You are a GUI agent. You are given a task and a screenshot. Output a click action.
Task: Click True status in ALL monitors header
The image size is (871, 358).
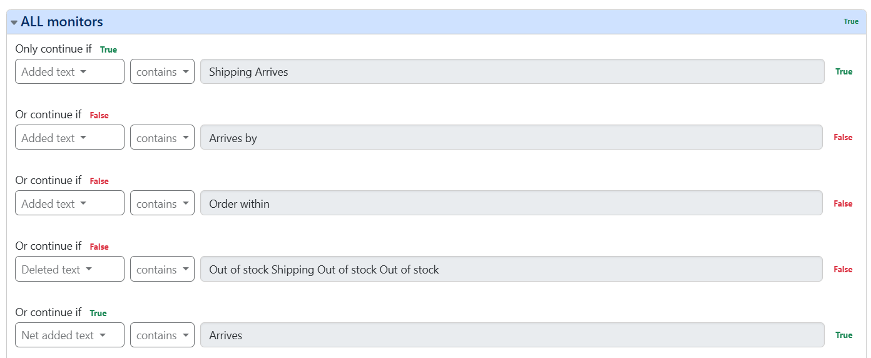click(x=851, y=21)
